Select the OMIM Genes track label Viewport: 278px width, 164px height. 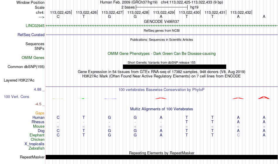click(33, 58)
